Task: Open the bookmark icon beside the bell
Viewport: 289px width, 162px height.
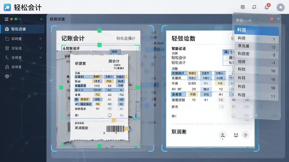Action: pyautogui.click(x=254, y=7)
